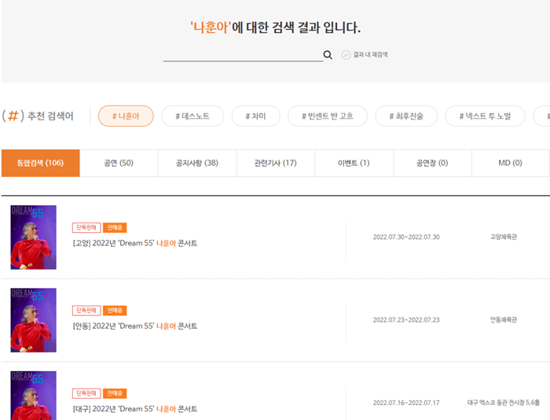Image resolution: width=550 pixels, height=420 pixels.
Task: Select the # 최후진술 recommended keyword
Action: click(x=406, y=116)
